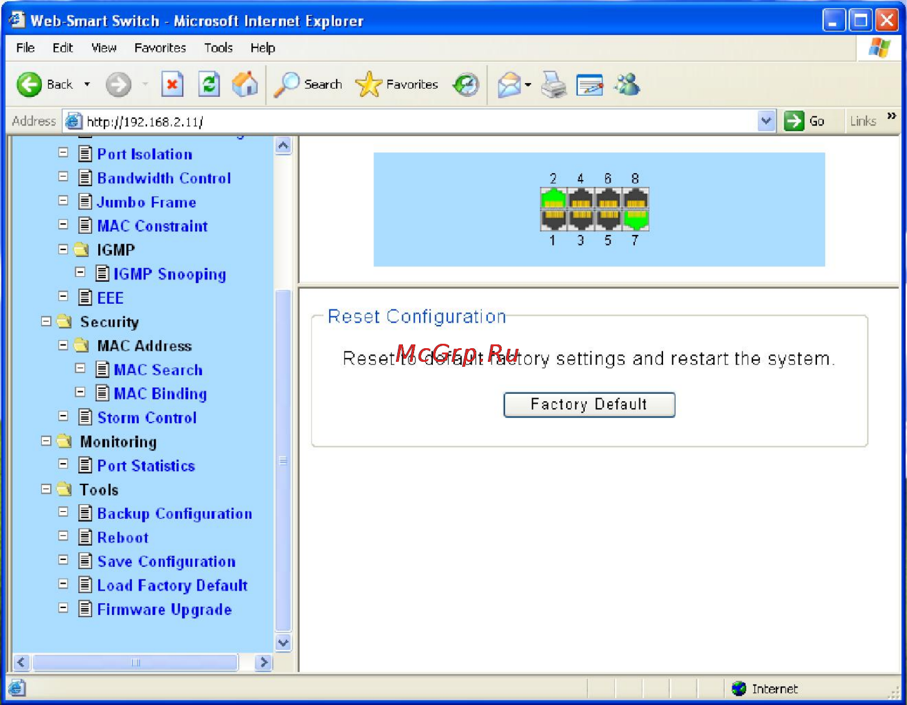Viewport: 907px width, 705px height.
Task: Click port 6 jack on switch image
Action: (x=608, y=198)
